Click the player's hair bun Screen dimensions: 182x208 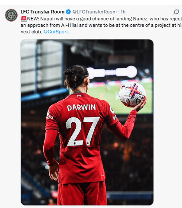click(x=69, y=73)
